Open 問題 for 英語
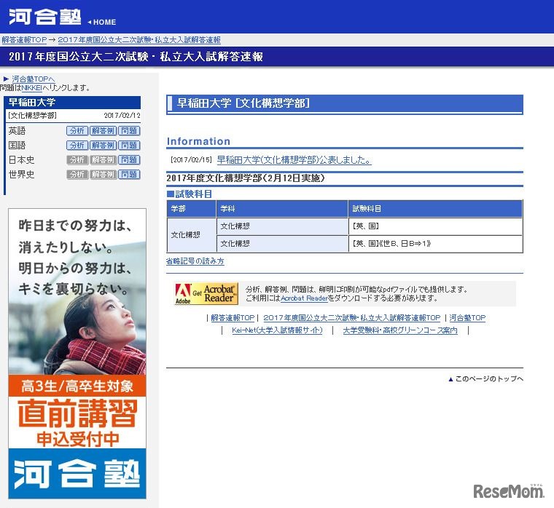 point(129,131)
